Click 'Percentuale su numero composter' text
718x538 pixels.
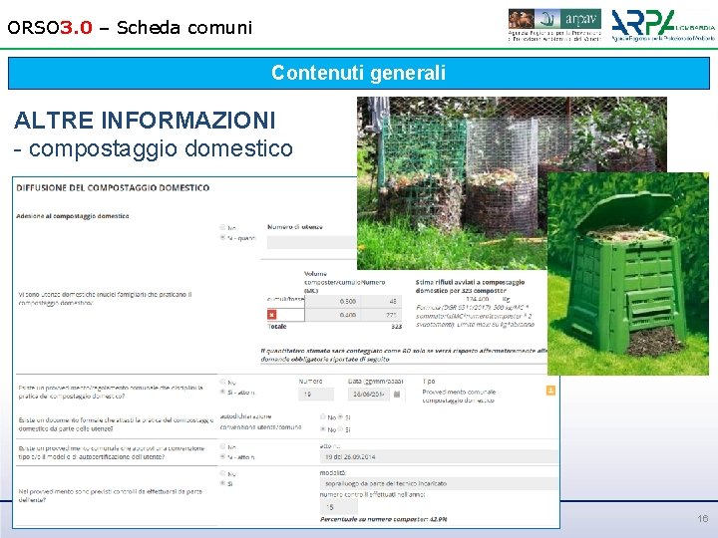point(373,519)
